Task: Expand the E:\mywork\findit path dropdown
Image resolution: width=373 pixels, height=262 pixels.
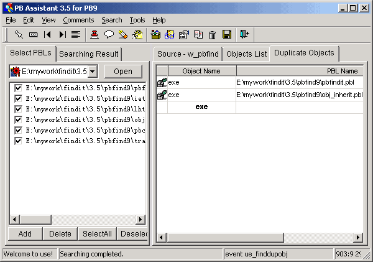Action: [x=93, y=71]
